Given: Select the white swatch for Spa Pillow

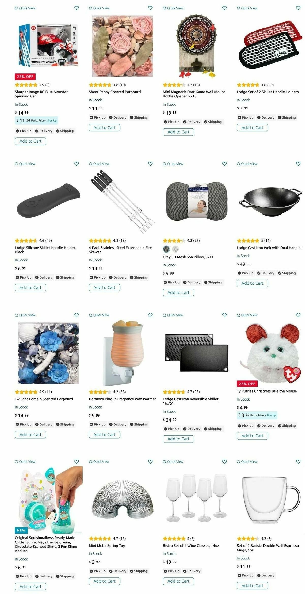Looking at the screenshot, I should [x=175, y=249].
